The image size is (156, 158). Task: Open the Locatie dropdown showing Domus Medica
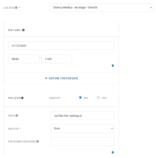click(101, 8)
